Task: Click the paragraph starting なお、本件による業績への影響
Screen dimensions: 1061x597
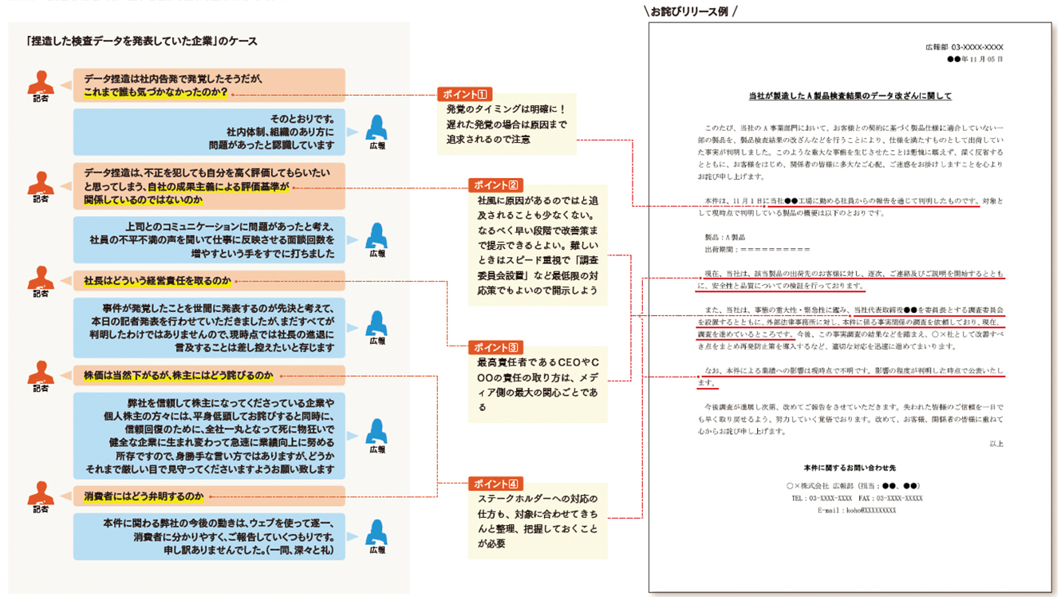Action: click(x=850, y=377)
